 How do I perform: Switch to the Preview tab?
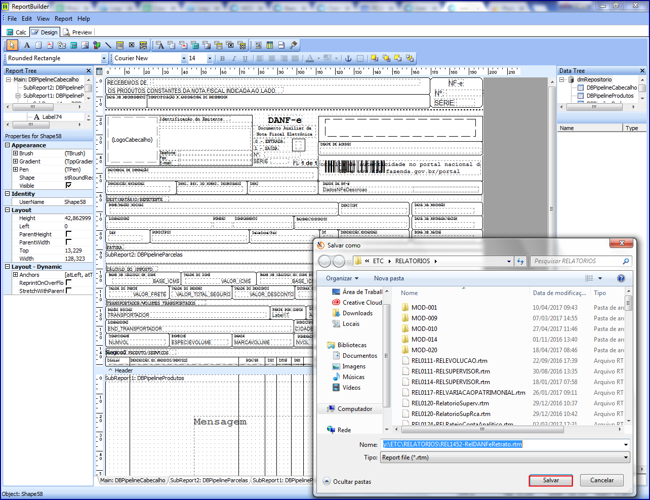point(77,32)
